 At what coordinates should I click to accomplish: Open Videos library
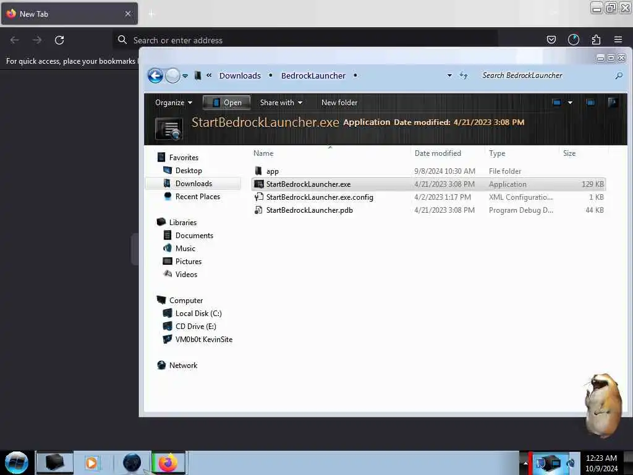[x=186, y=274]
